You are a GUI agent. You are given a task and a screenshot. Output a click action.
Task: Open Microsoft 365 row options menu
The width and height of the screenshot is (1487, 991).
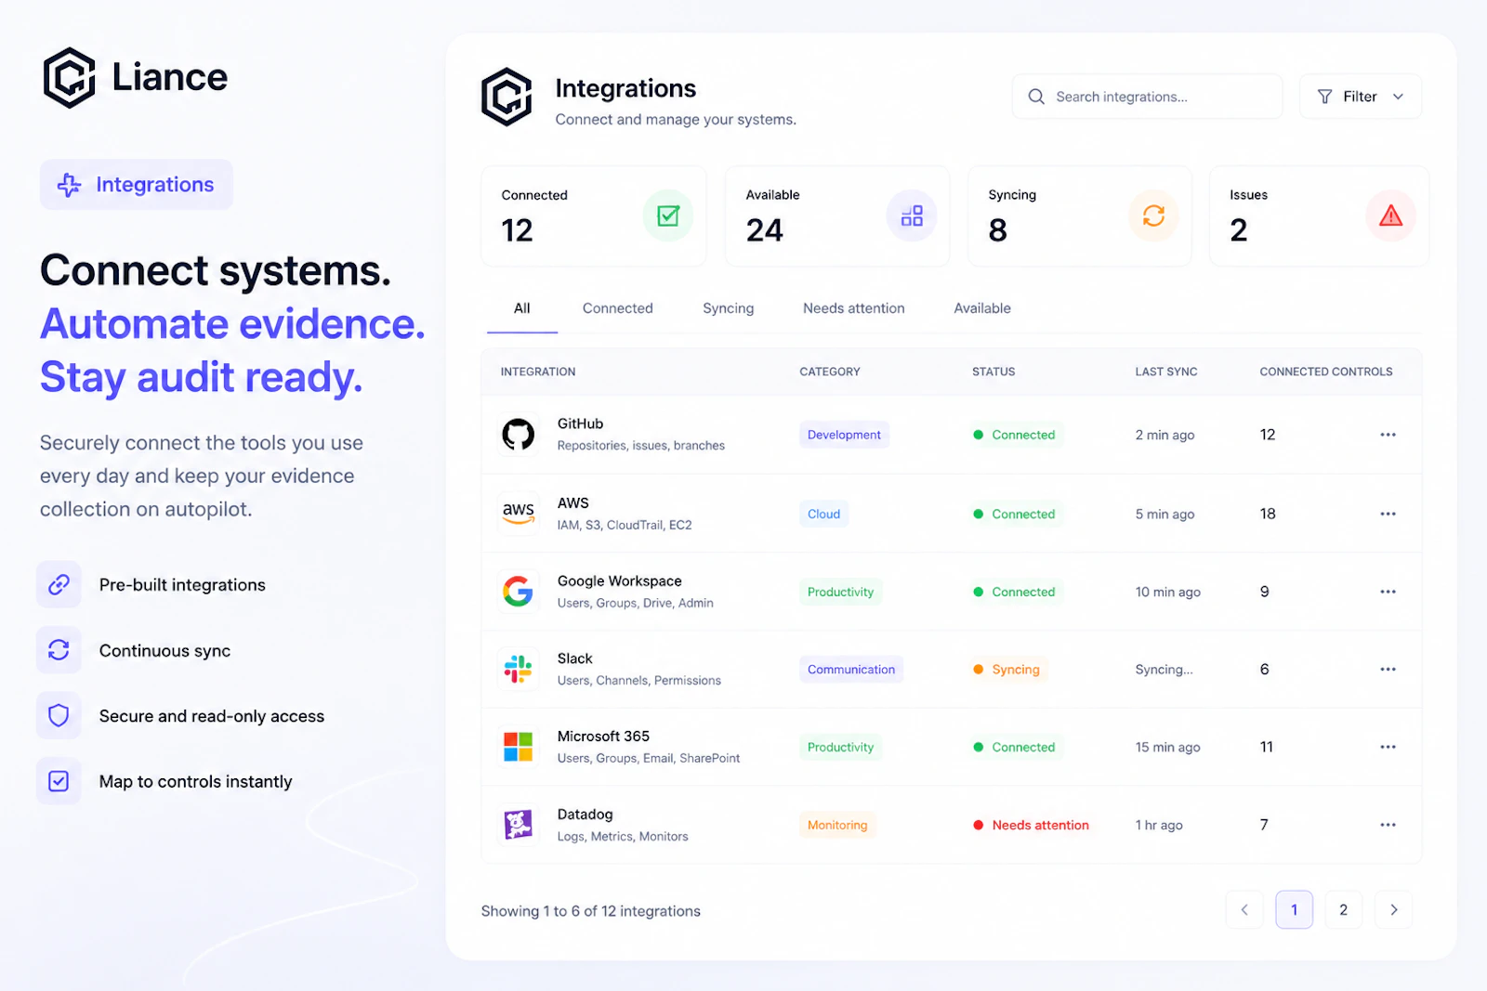pyautogui.click(x=1388, y=747)
